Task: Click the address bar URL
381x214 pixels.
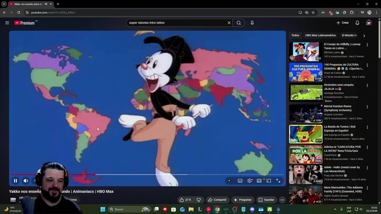Action: point(53,12)
